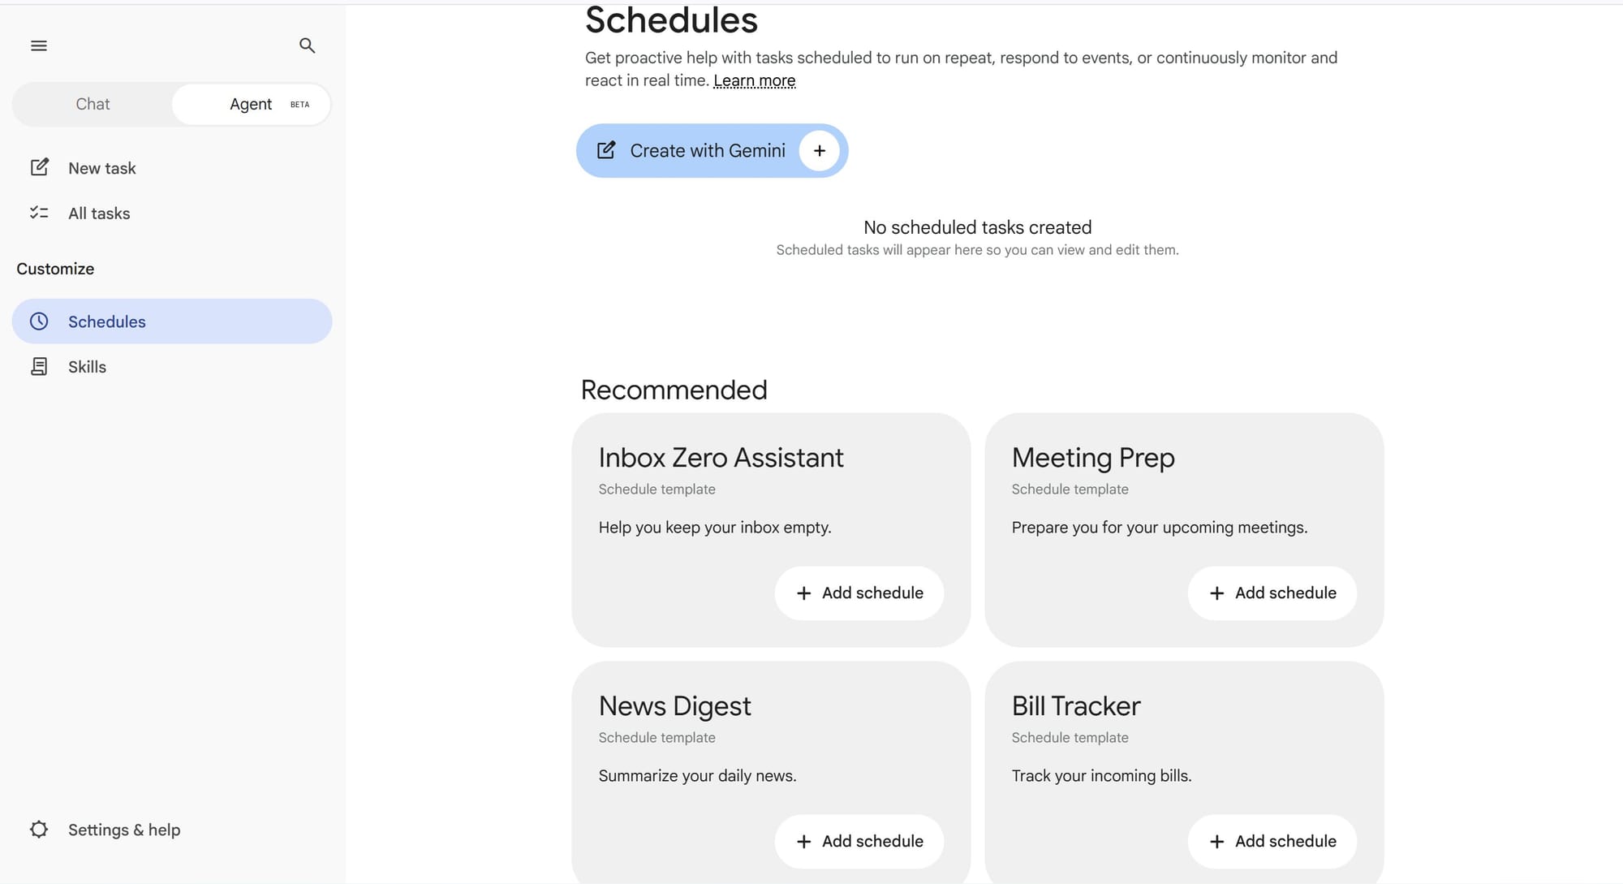Click the Schedules clock icon
This screenshot has height=884, width=1623.
coord(39,321)
